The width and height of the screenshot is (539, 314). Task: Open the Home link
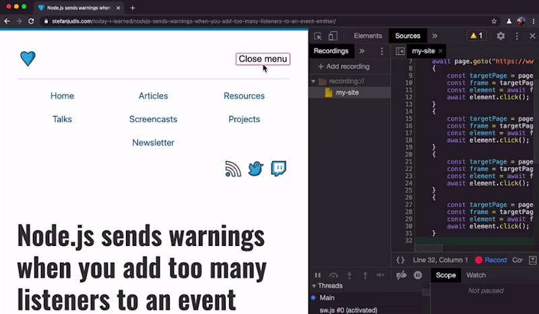click(x=62, y=96)
